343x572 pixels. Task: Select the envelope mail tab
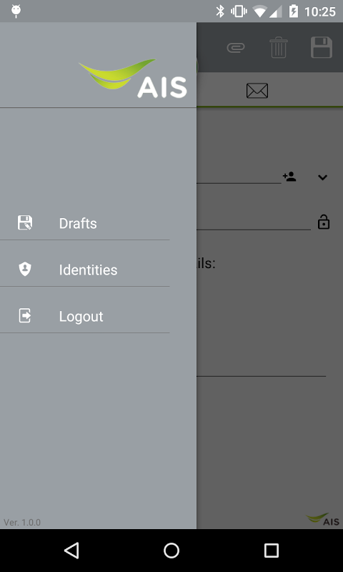(257, 91)
